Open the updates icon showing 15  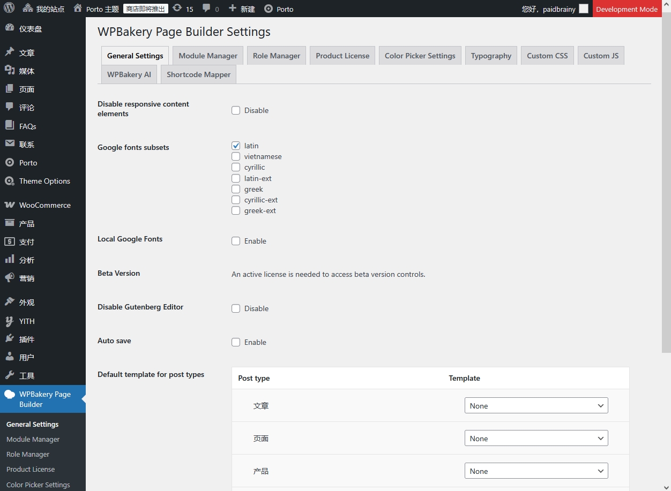point(177,9)
